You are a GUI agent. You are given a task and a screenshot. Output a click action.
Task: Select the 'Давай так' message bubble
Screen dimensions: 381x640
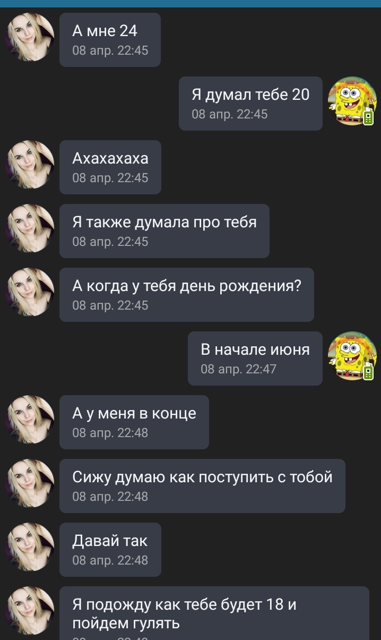110,550
